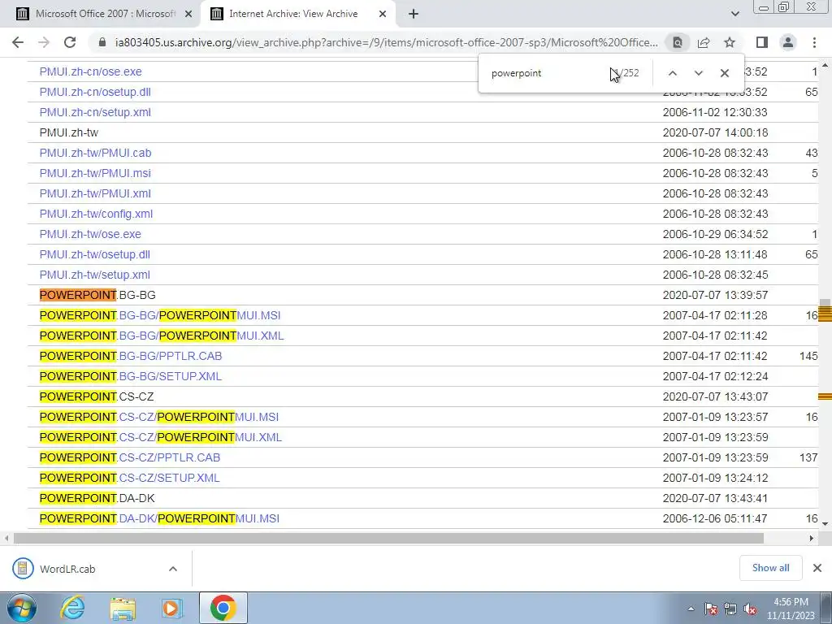Show hidden system tray icons
The width and height of the screenshot is (832, 624).
point(691,609)
